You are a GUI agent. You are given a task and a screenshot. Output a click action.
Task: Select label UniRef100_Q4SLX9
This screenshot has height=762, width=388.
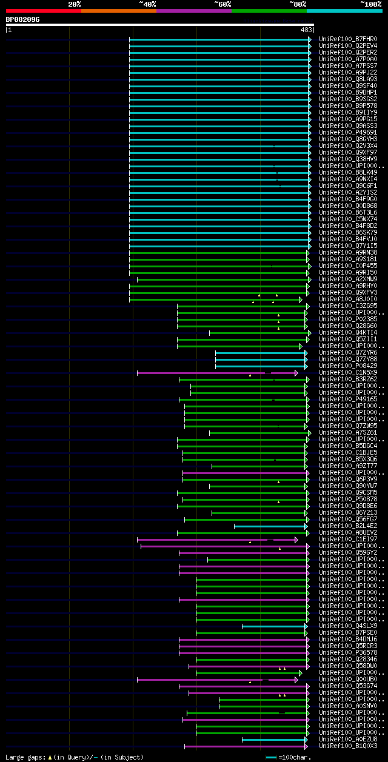pyautogui.click(x=348, y=626)
